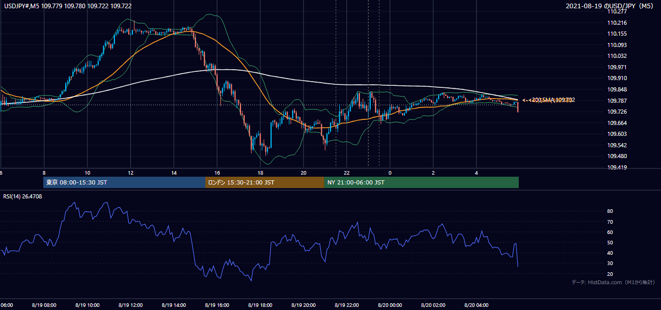Click hour 2 on the price chart time axis
The height and width of the screenshot is (310, 661).
[x=433, y=173]
